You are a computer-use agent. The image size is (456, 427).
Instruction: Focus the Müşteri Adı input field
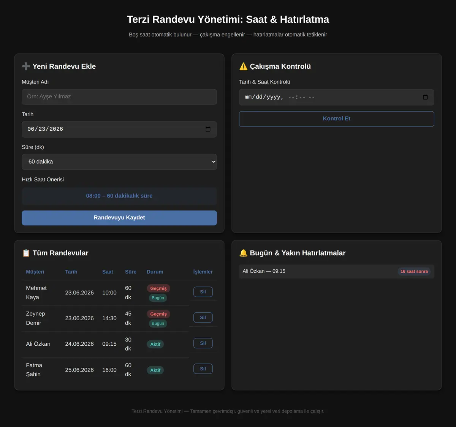[119, 97]
